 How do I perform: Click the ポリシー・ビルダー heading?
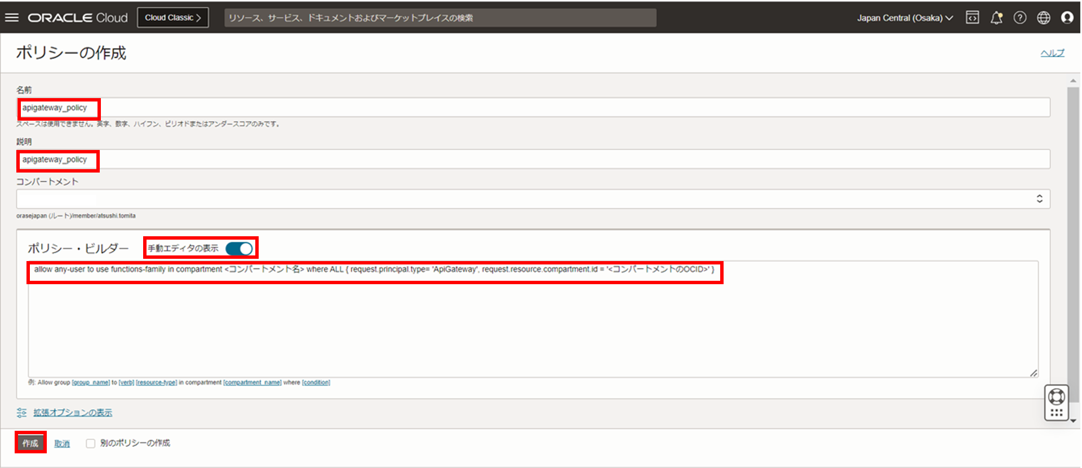(x=78, y=248)
